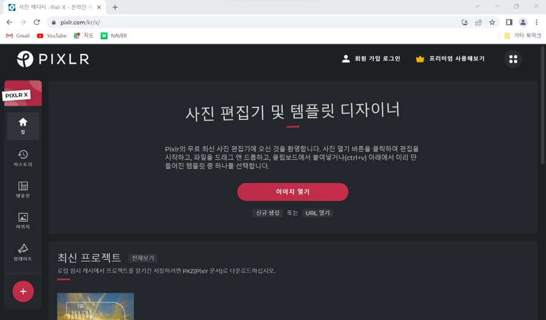546x320 pixels.
Task: Click the premium crown icon
Action: (420, 59)
